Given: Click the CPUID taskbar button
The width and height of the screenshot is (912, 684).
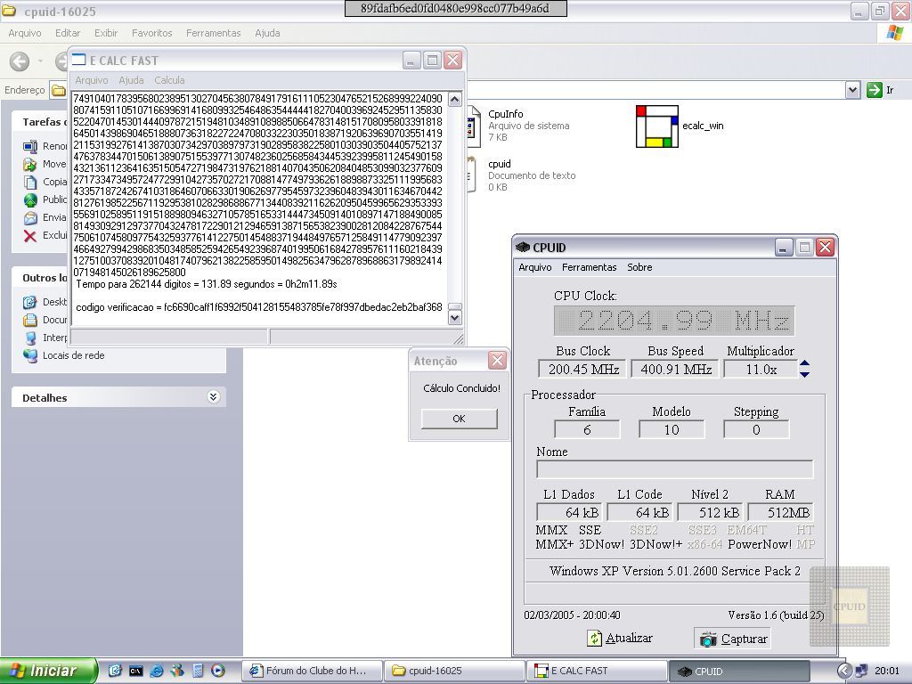Looking at the screenshot, I should point(738,671).
